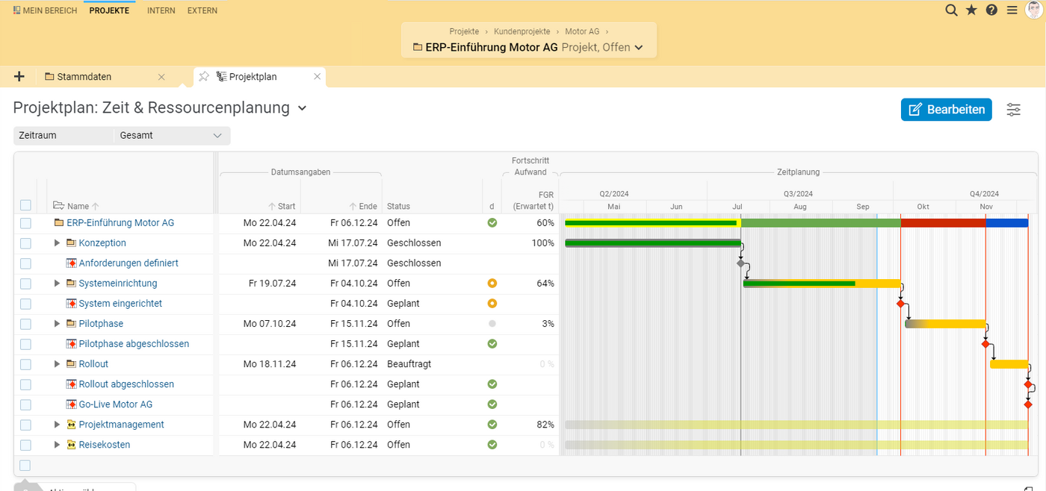Click the pin icon on the Projektplan tab

(x=202, y=76)
